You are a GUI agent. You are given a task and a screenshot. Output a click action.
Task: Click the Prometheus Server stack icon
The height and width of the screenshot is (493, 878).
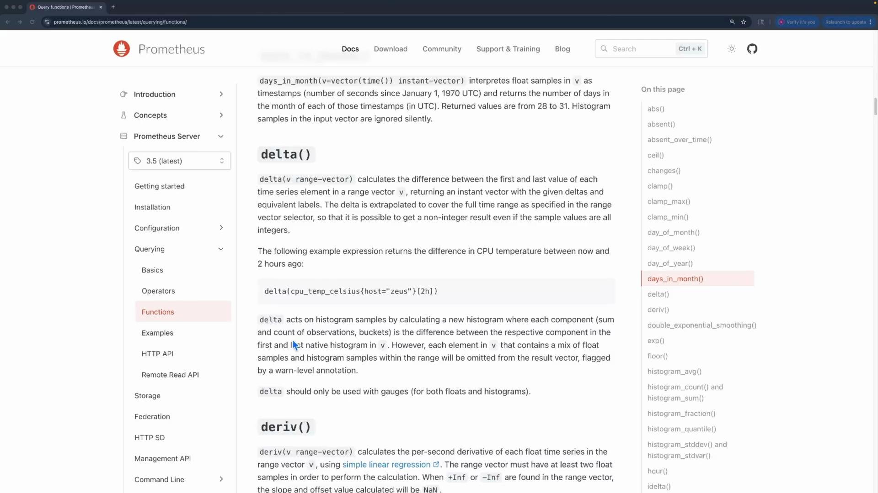(x=123, y=136)
